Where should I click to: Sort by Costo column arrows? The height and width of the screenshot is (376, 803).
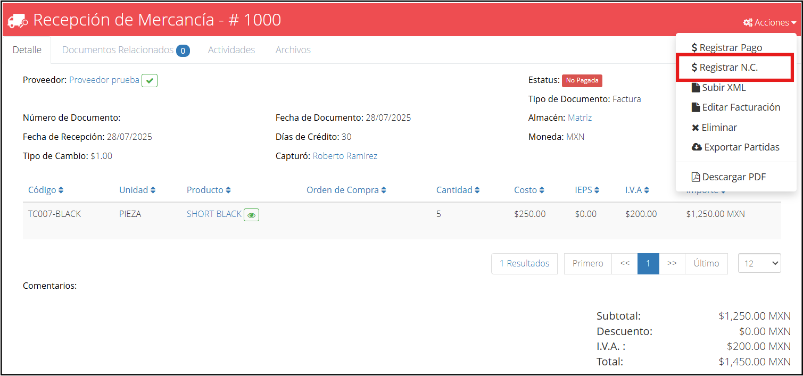click(x=542, y=190)
